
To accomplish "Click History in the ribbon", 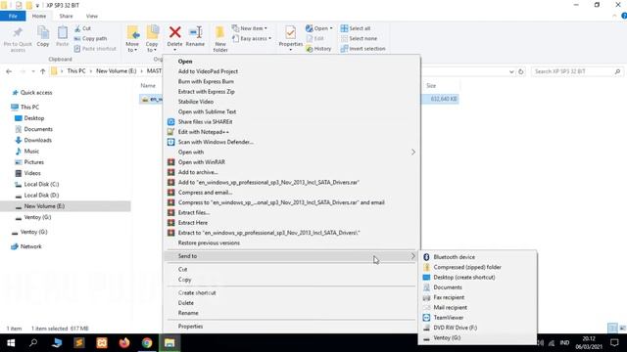I will (318, 48).
